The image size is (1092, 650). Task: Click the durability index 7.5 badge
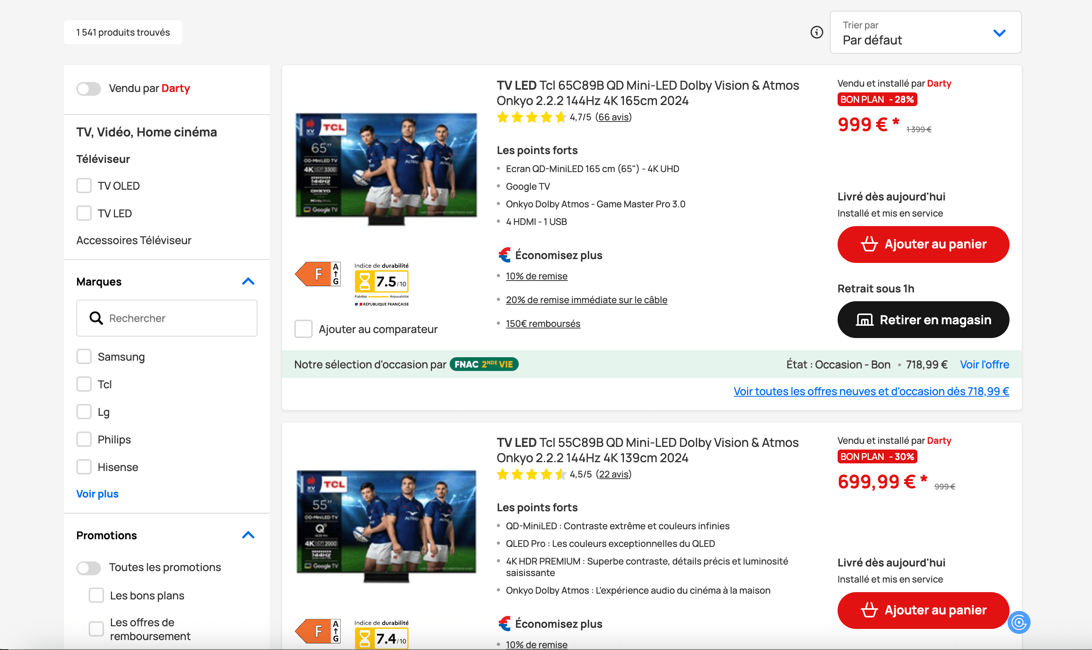point(381,282)
